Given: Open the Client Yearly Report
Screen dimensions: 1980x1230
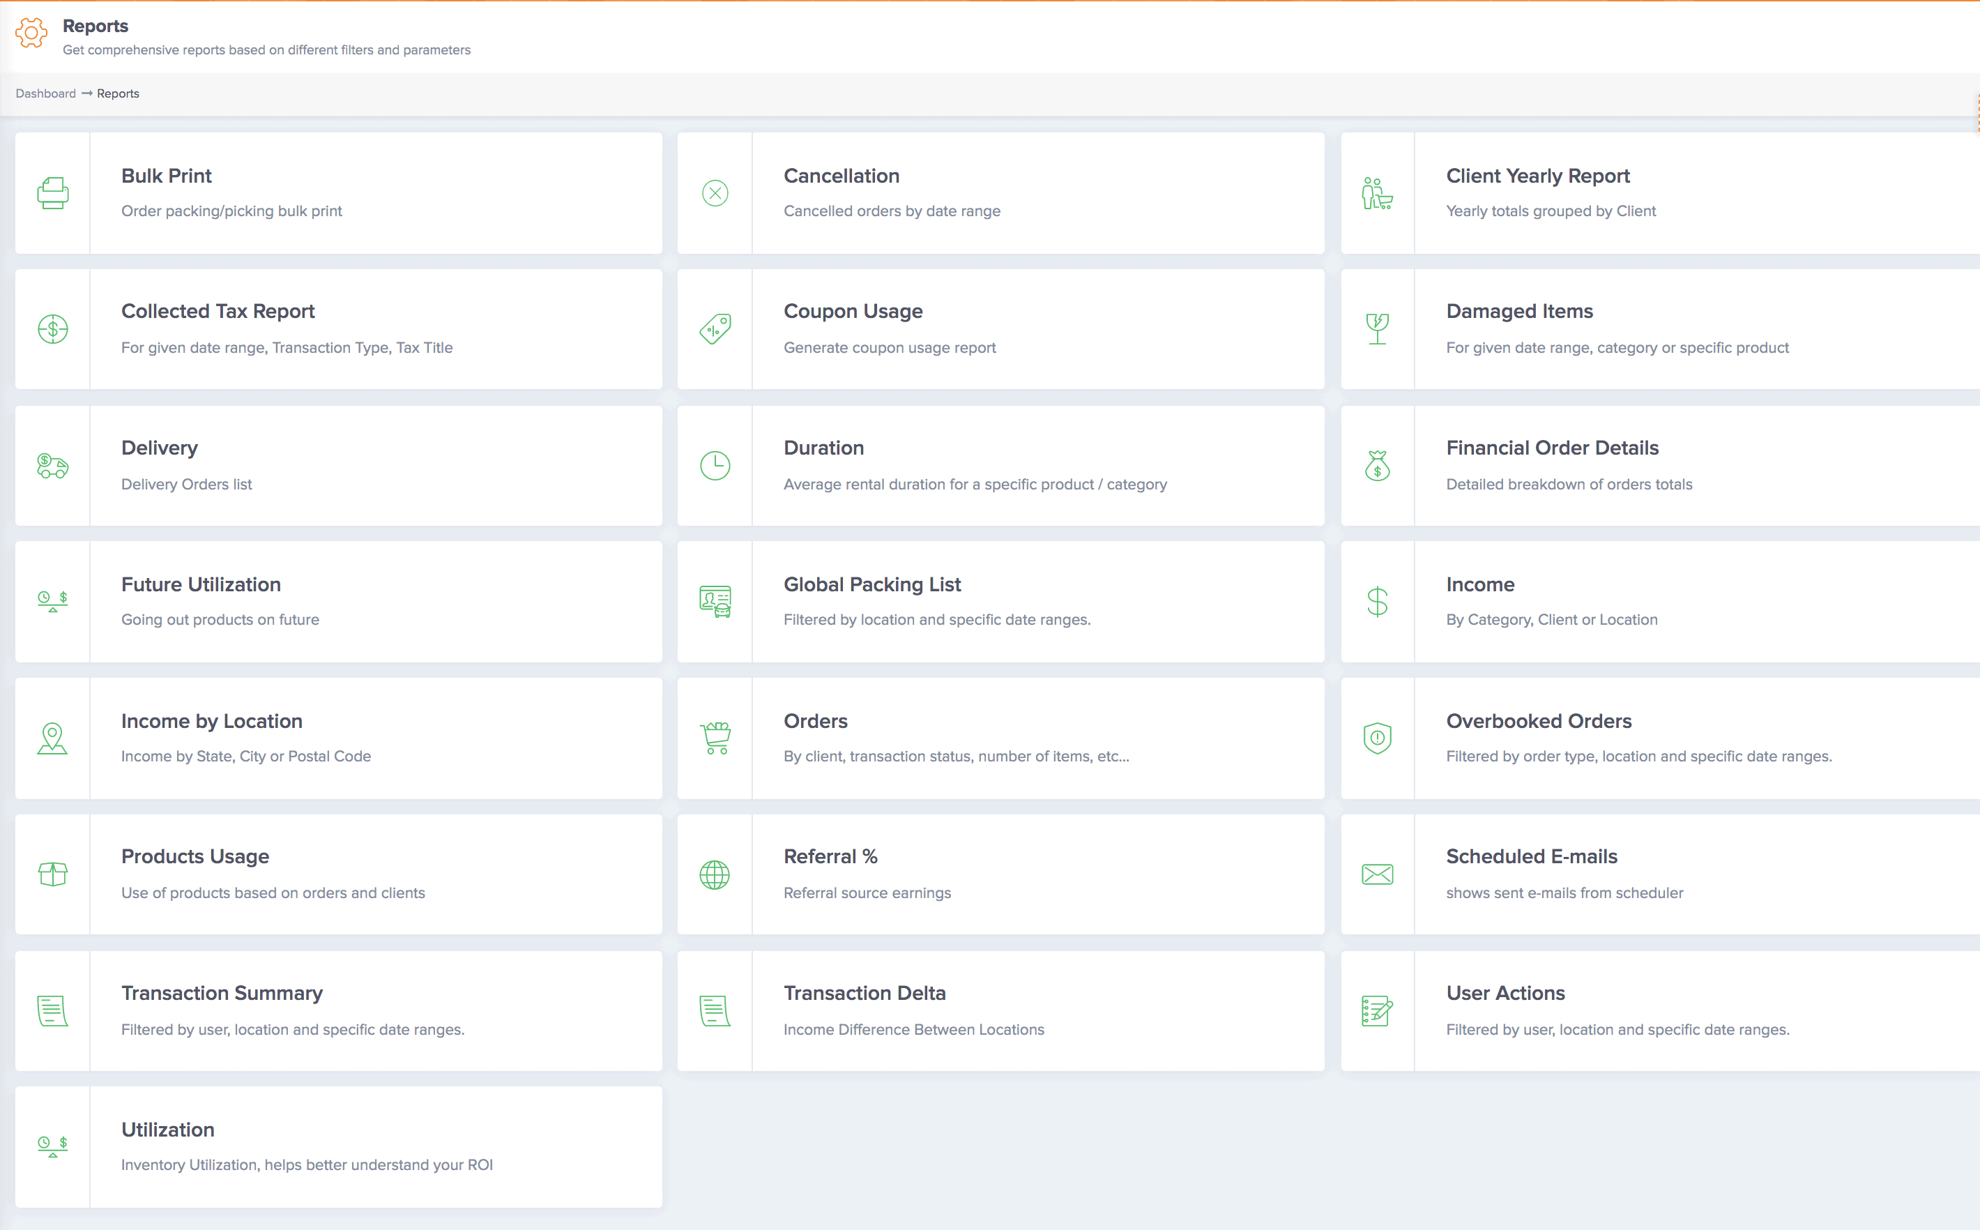Looking at the screenshot, I should 1538,176.
